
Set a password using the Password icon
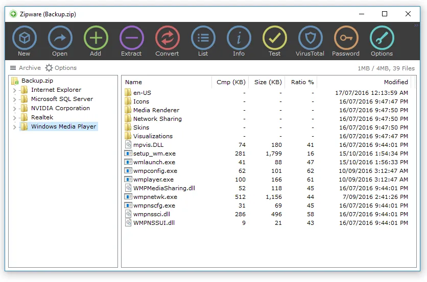click(346, 38)
